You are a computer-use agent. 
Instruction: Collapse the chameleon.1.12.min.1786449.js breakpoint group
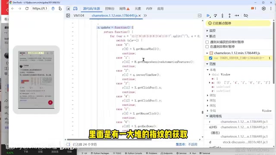pyautogui.click(x=207, y=53)
